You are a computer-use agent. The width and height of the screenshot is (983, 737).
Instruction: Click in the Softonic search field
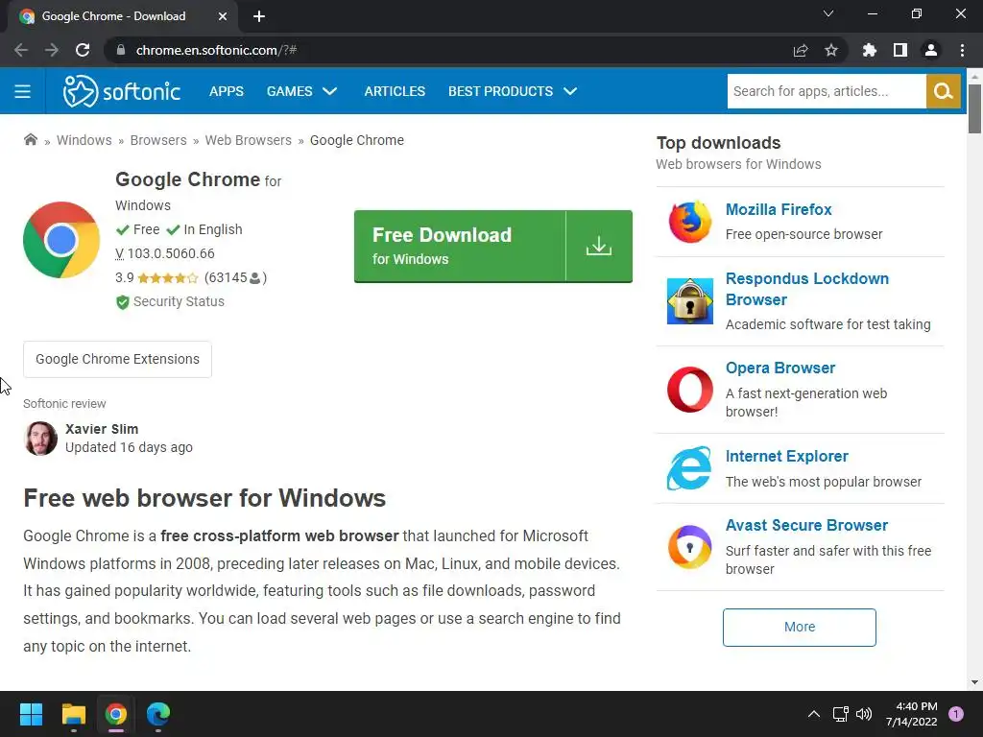coord(827,91)
